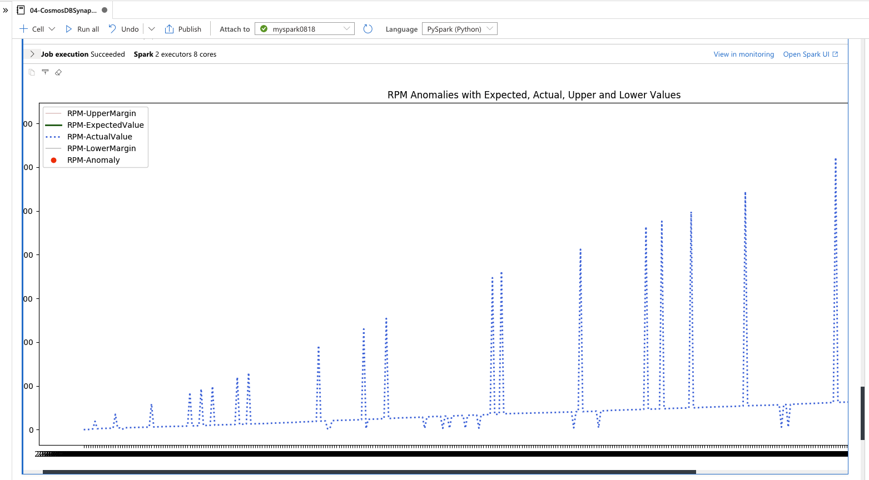Click the chart title text
This screenshot has width=869, height=480.
pos(534,95)
